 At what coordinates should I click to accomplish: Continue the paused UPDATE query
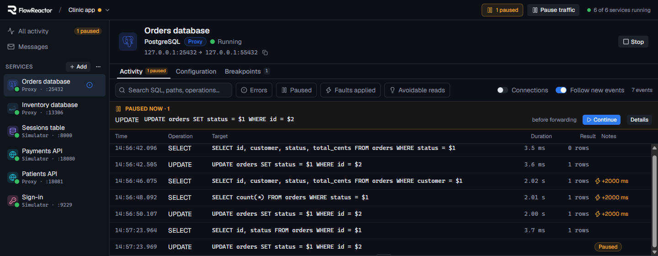[x=601, y=120]
